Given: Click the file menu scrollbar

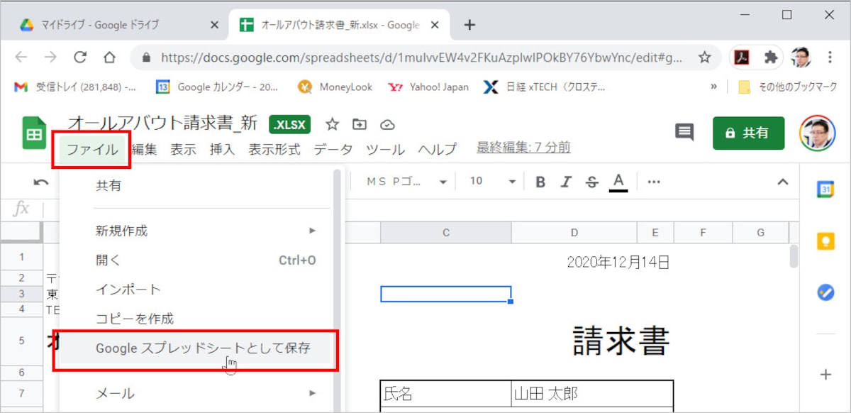Looking at the screenshot, I should [336, 291].
